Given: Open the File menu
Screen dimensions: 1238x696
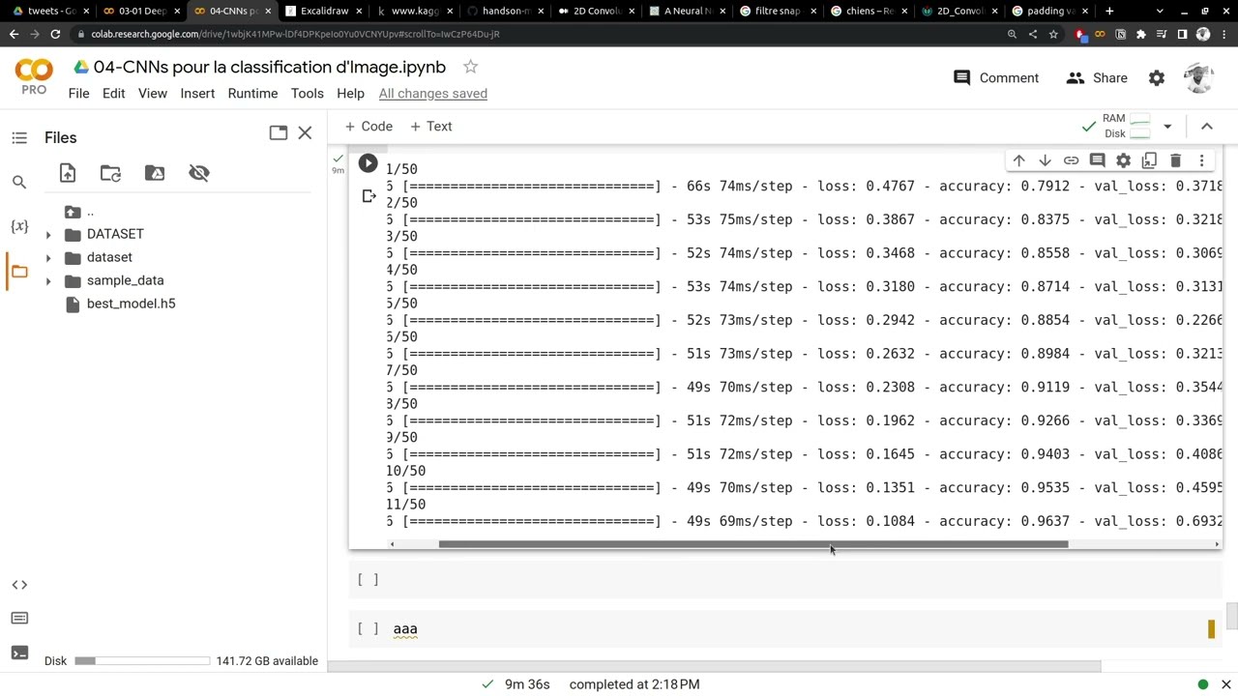Looking at the screenshot, I should click(x=78, y=94).
